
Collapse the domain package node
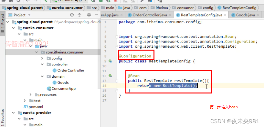point(42,76)
